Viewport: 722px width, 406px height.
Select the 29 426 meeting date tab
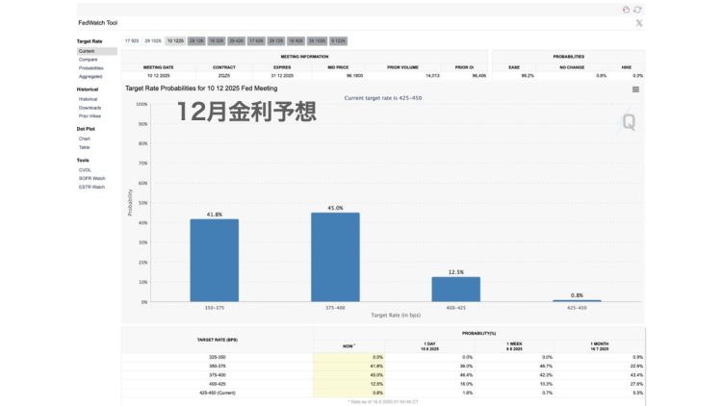(236, 41)
